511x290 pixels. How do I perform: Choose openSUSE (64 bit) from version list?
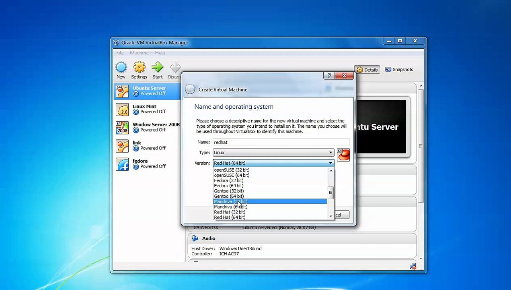(x=270, y=175)
